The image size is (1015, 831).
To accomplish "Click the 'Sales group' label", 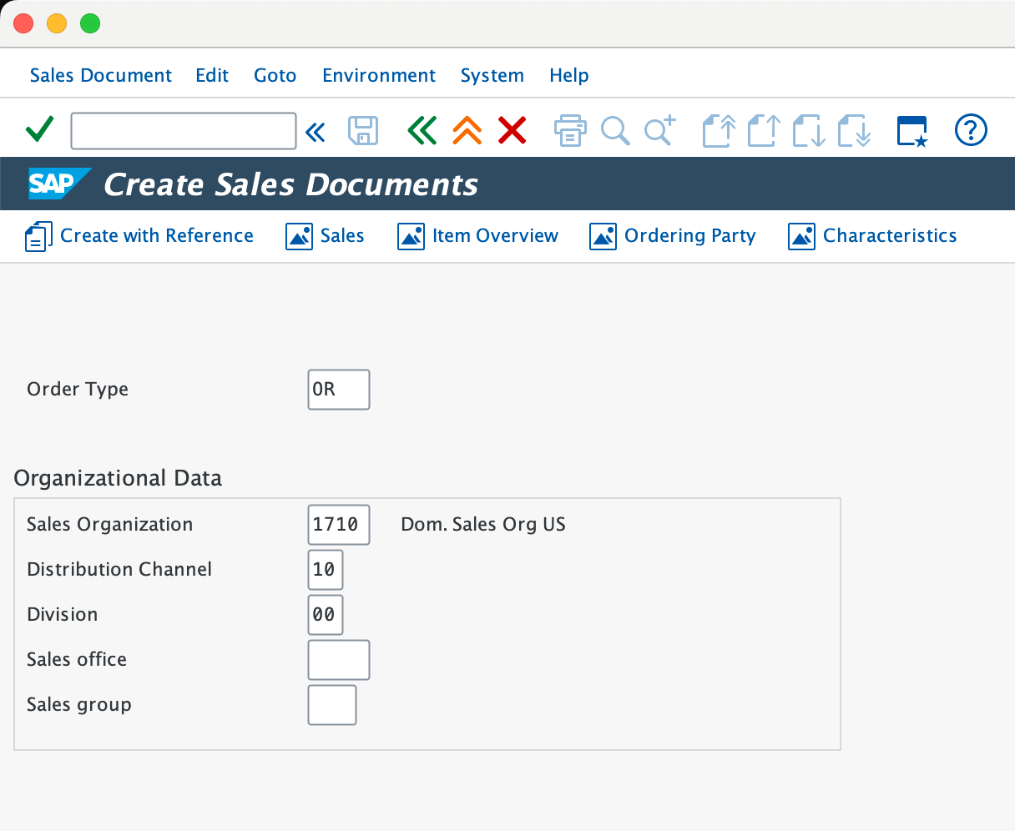I will pyautogui.click(x=79, y=705).
